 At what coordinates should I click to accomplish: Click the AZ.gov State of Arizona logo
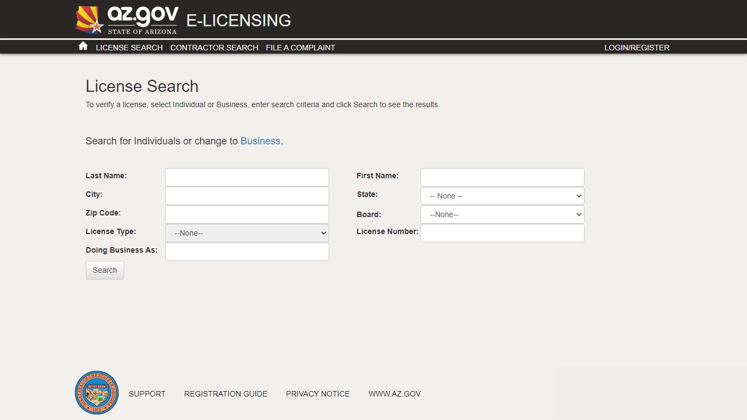tap(127, 20)
